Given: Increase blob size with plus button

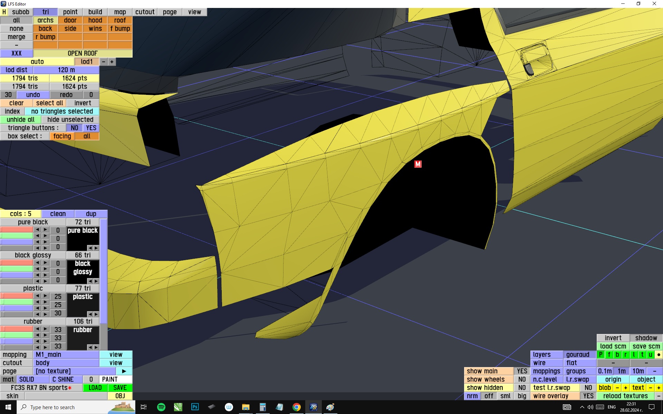Looking at the screenshot, I should coord(625,388).
